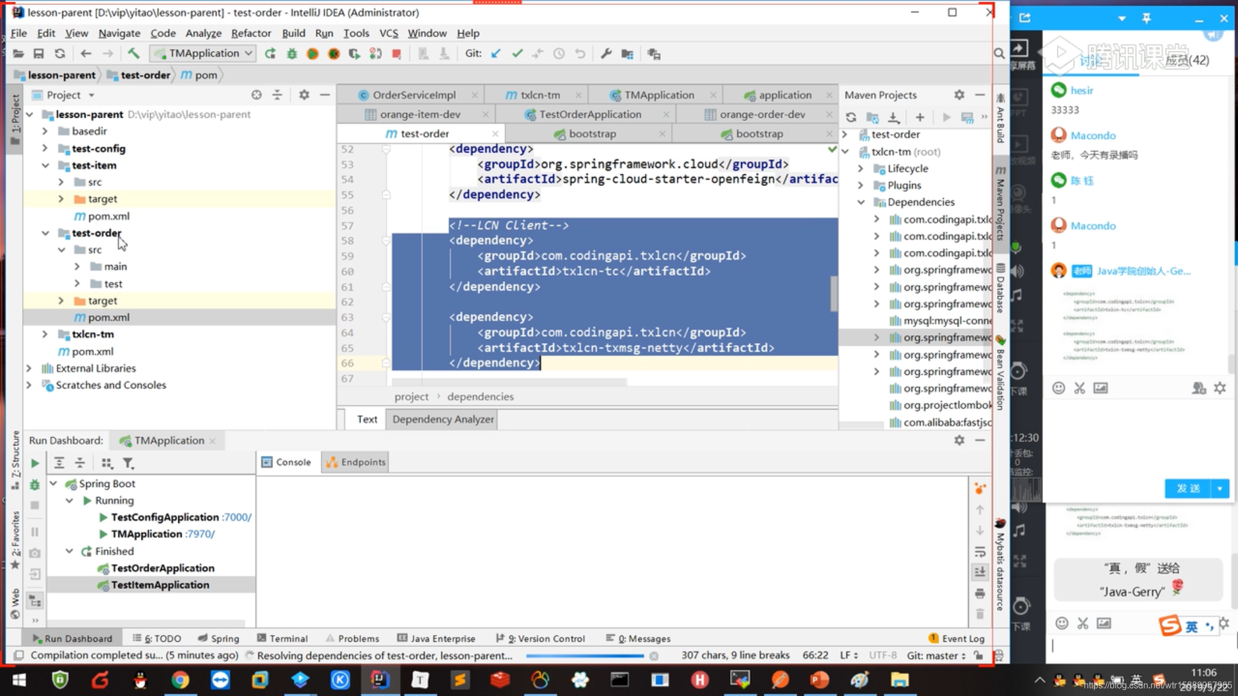Click the Build project hammer icon
Screen dimensions: 1238x696
click(x=133, y=54)
